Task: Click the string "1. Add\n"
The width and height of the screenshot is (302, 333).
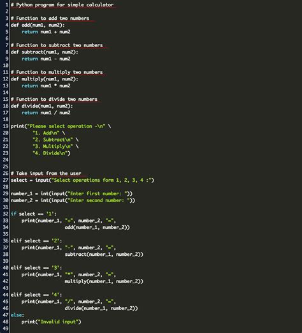Action: point(46,133)
